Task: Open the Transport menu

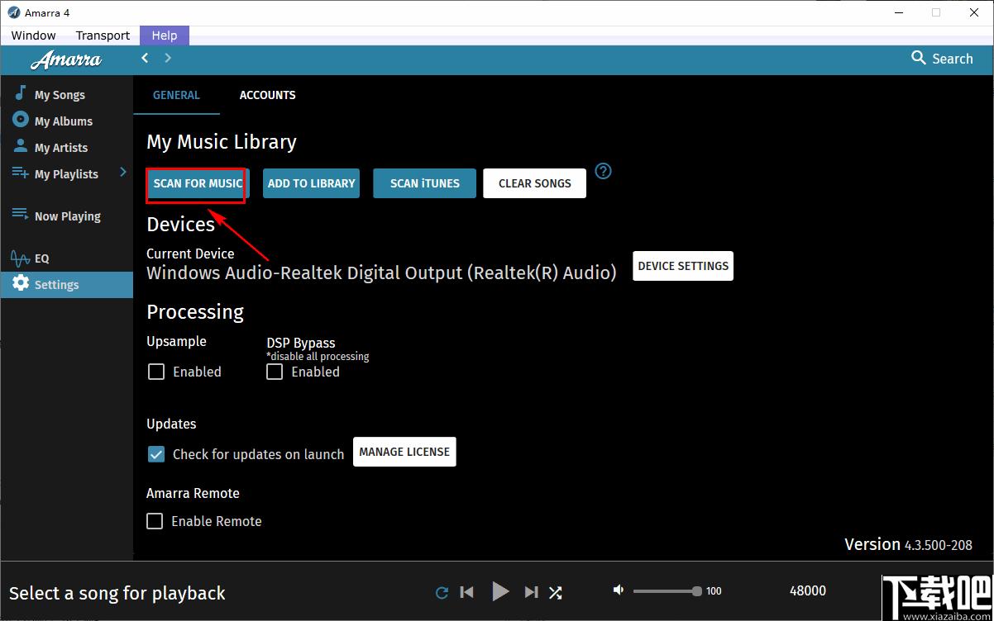Action: 103,36
